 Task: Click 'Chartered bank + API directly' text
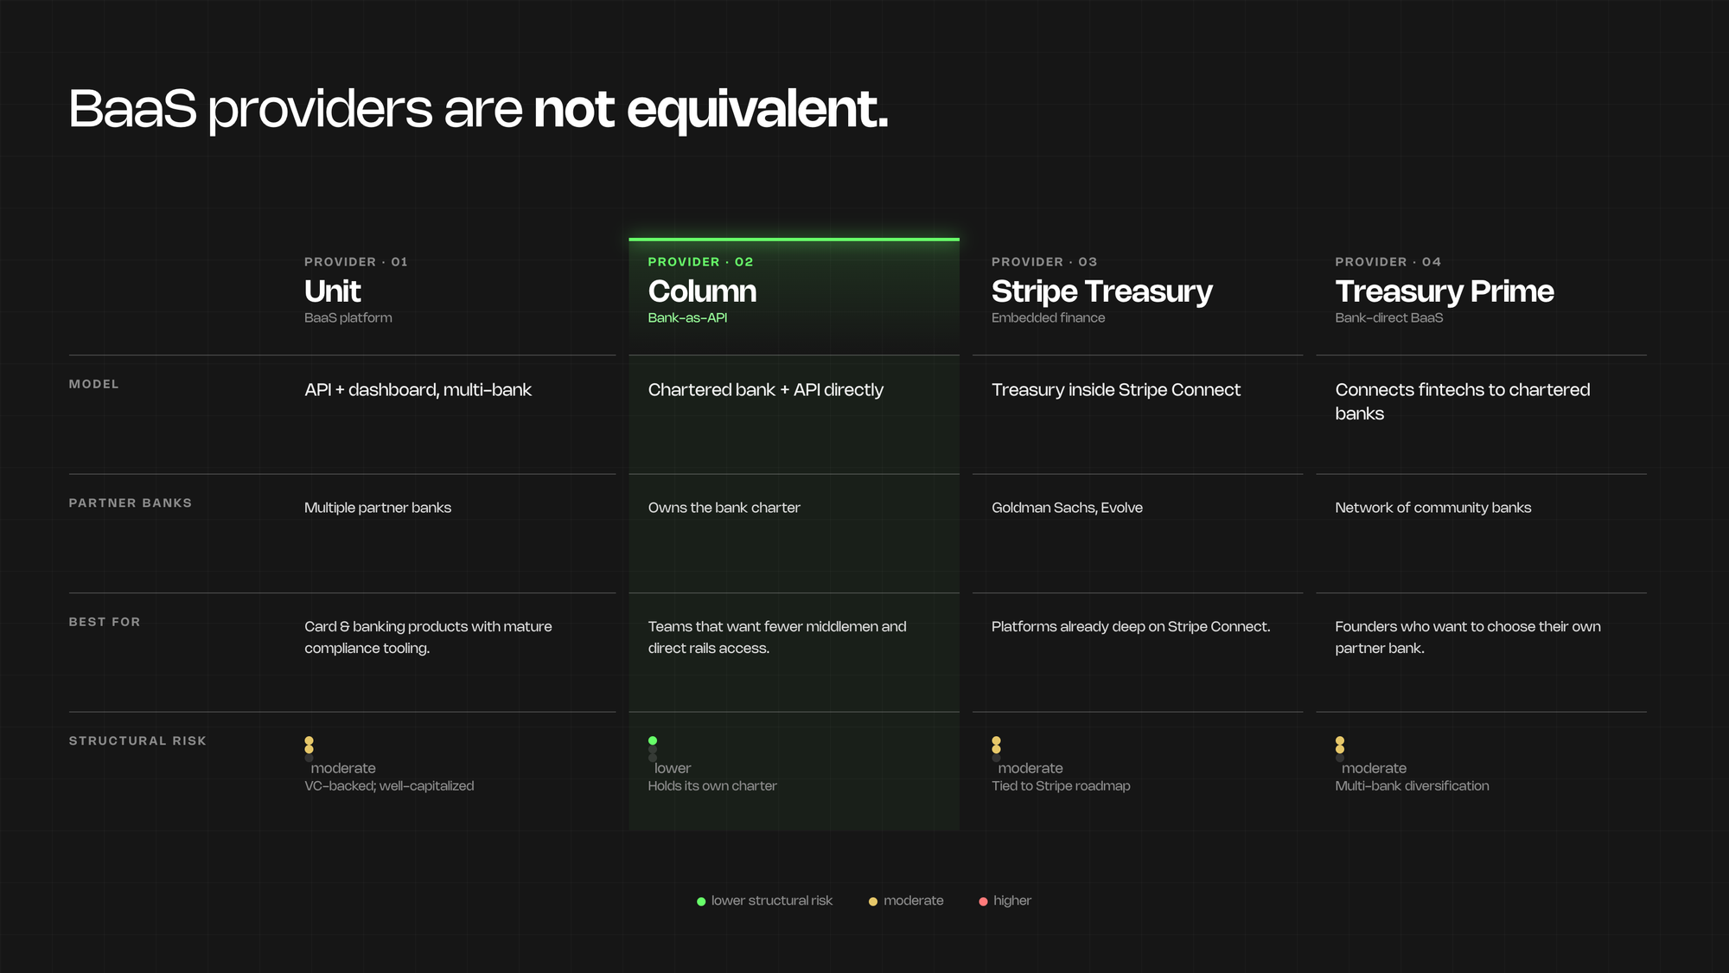(x=765, y=390)
